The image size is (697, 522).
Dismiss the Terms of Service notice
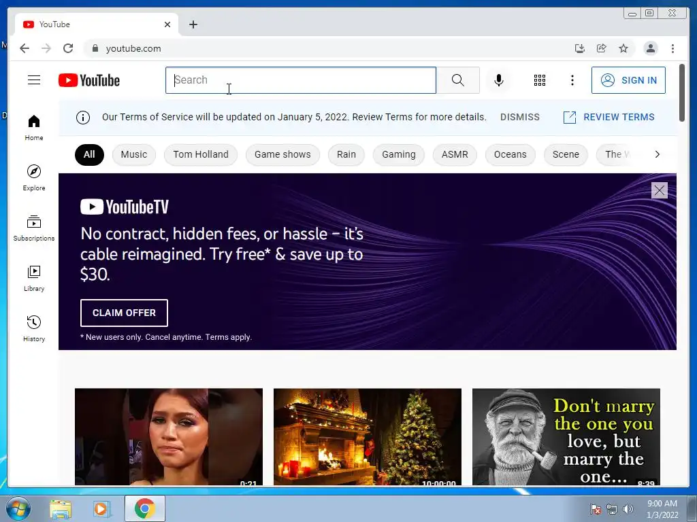point(519,117)
